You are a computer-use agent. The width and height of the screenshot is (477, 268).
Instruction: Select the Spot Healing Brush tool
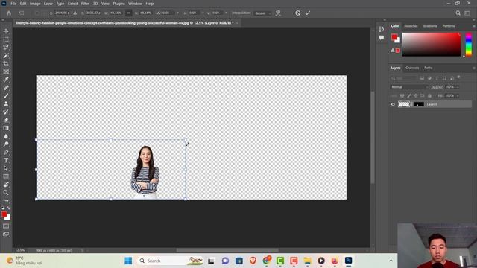(6, 88)
